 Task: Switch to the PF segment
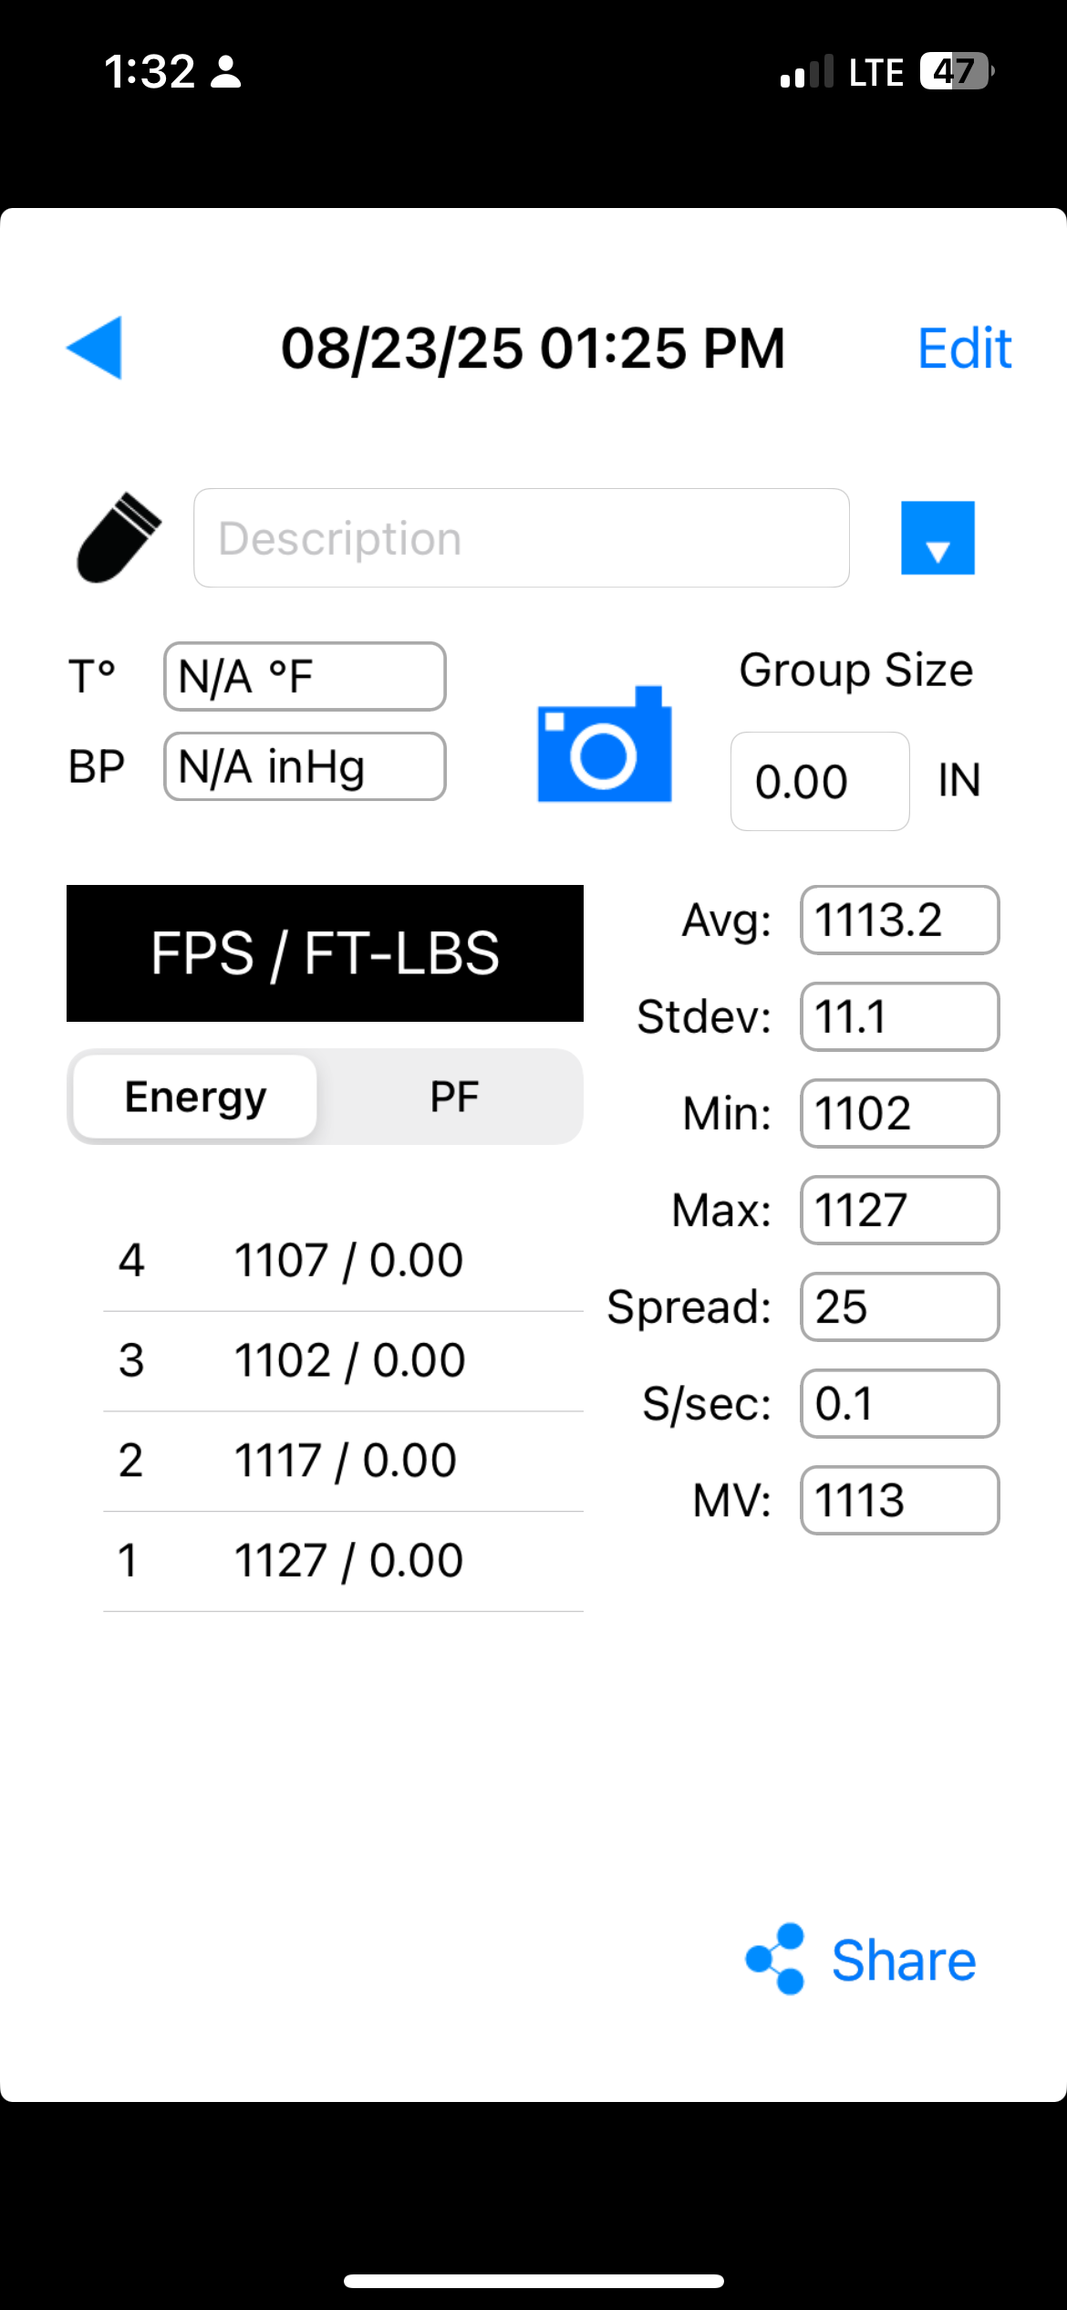454,1097
